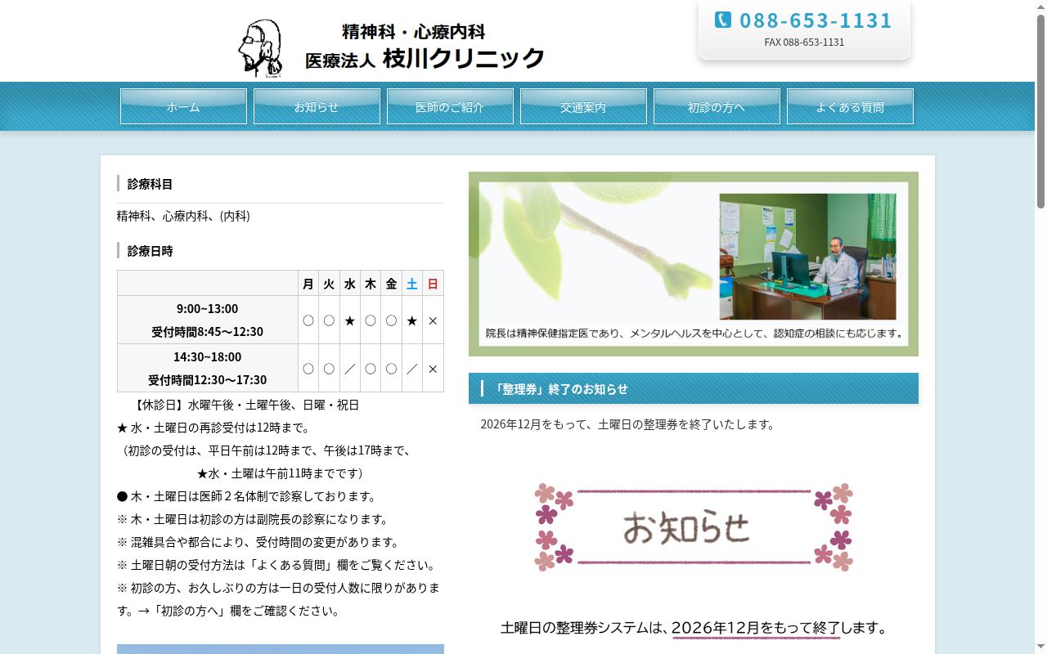Click the doctor's office photo

pos(807,257)
